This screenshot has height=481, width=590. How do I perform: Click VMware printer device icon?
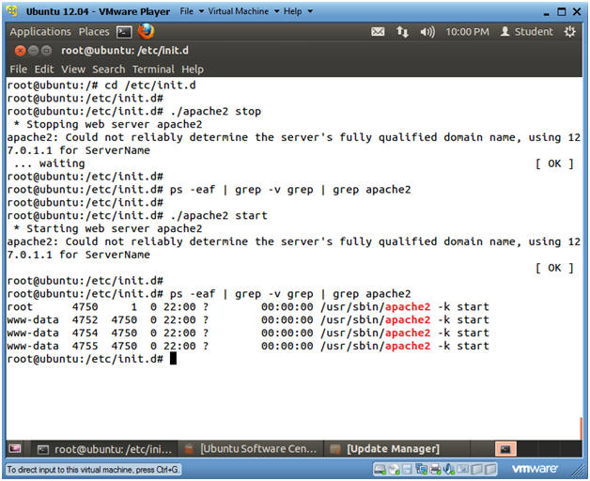coord(435,469)
